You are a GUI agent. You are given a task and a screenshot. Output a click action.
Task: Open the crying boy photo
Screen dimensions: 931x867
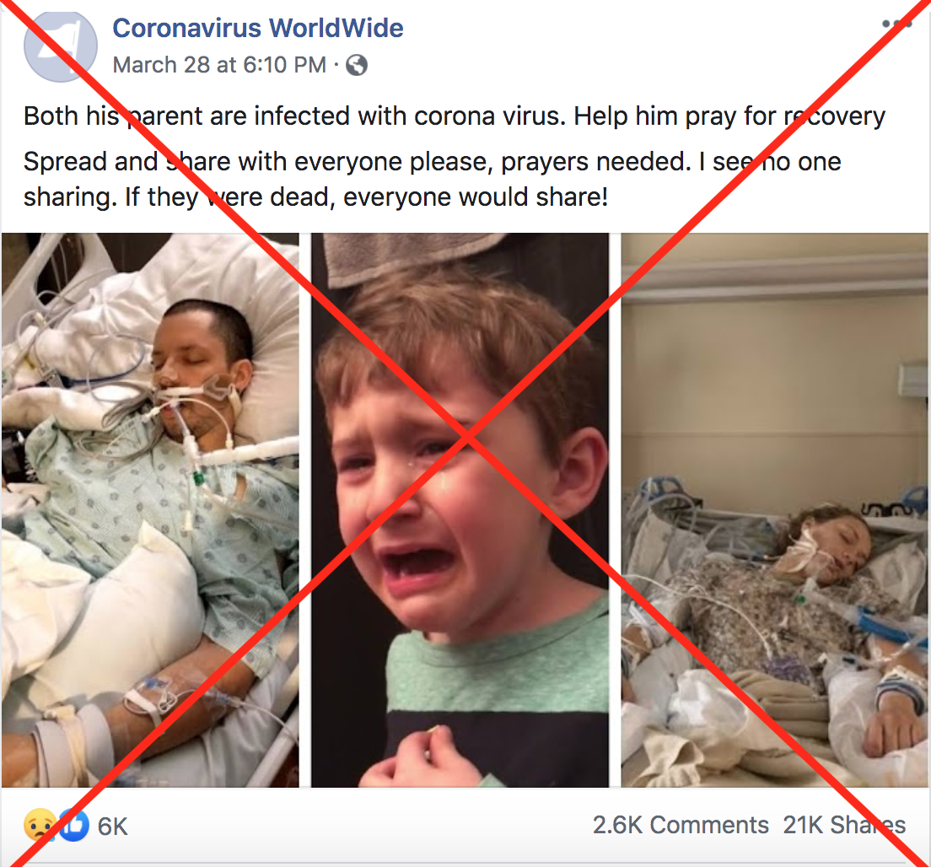point(460,510)
